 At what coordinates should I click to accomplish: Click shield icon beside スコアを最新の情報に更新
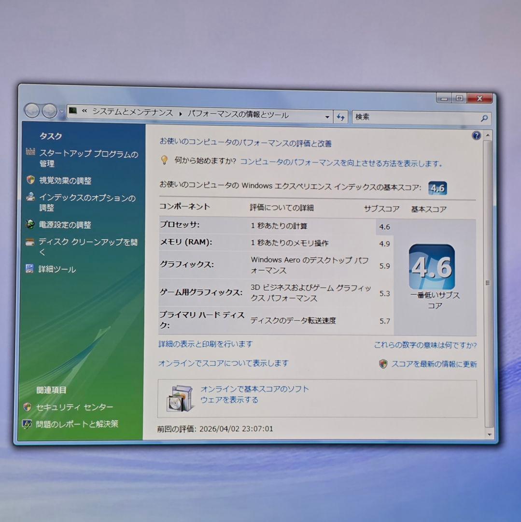point(383,363)
